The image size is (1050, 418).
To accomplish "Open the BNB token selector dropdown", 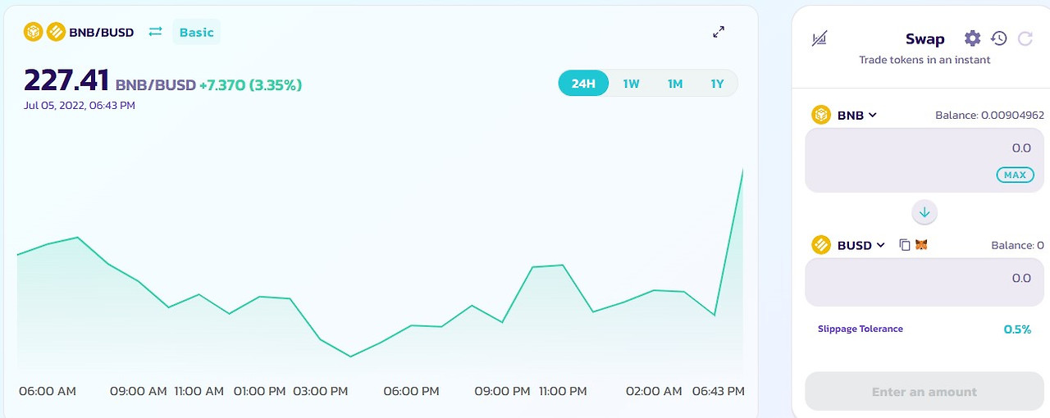I will pyautogui.click(x=856, y=116).
